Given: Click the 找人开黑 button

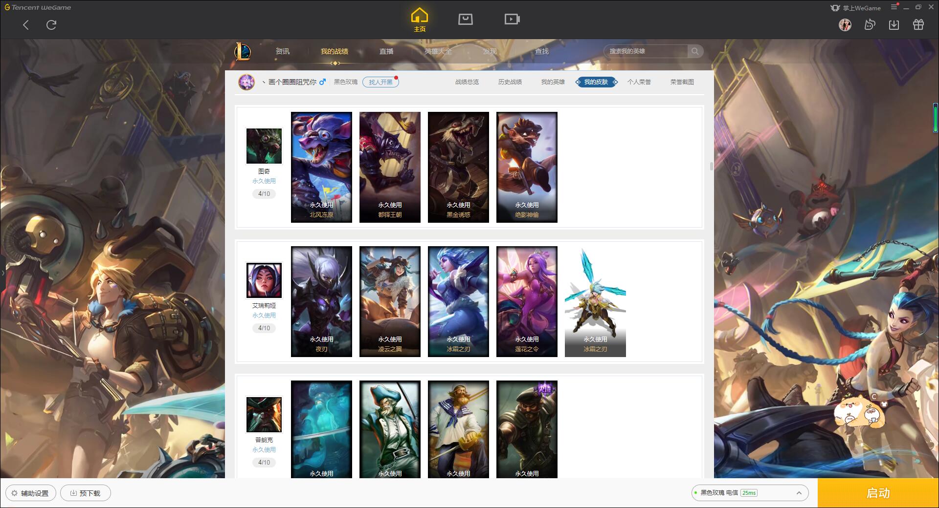Looking at the screenshot, I should pos(380,82).
